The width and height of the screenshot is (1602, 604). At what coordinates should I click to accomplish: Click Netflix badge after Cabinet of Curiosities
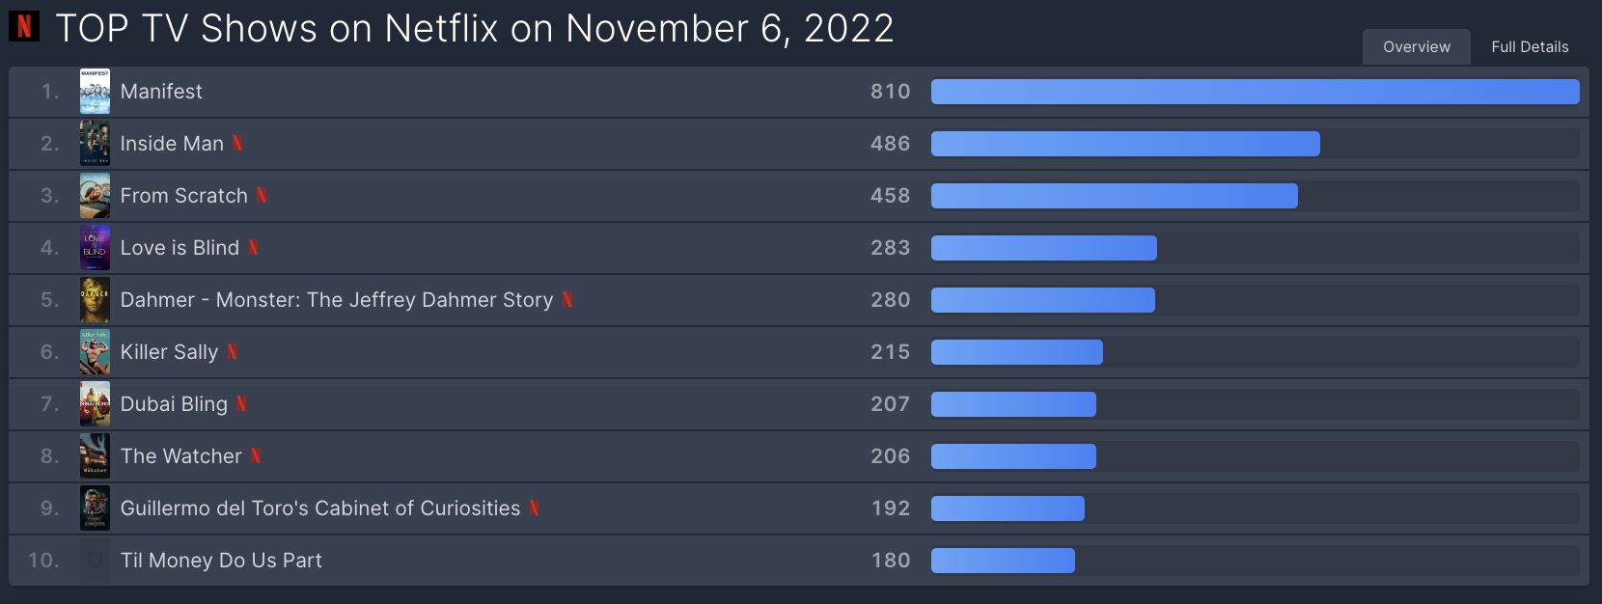[535, 508]
